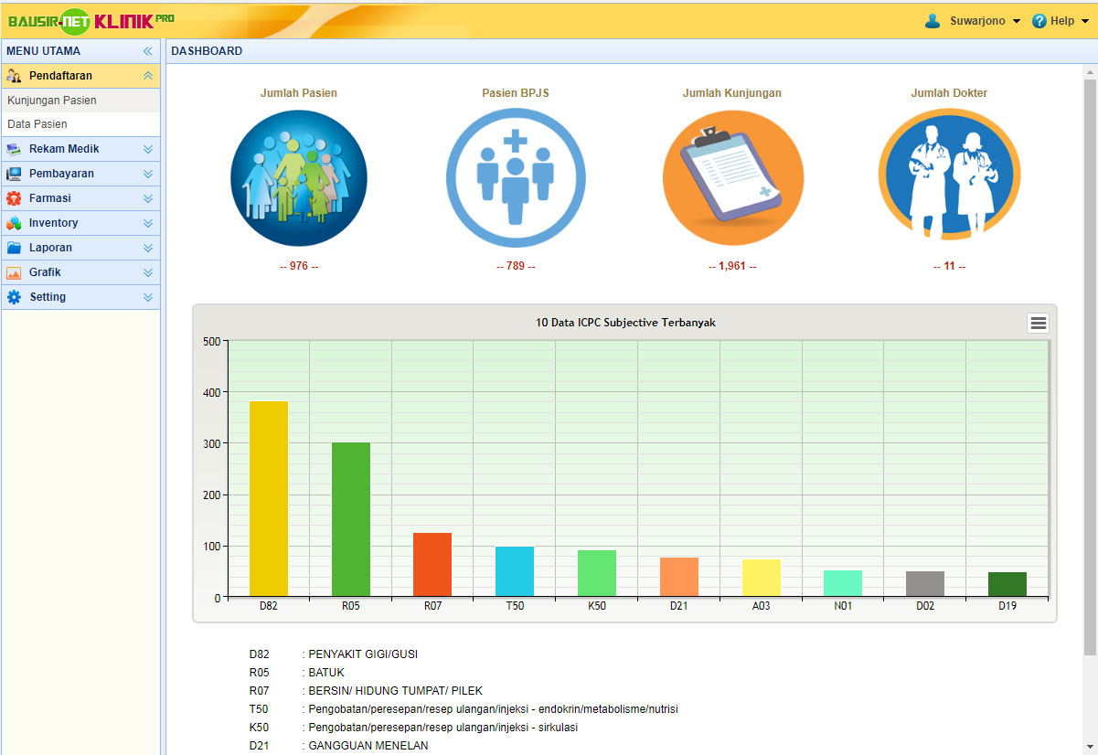Collapse the Pendaftaran menu section
The height and width of the screenshot is (755, 1098).
(x=147, y=76)
